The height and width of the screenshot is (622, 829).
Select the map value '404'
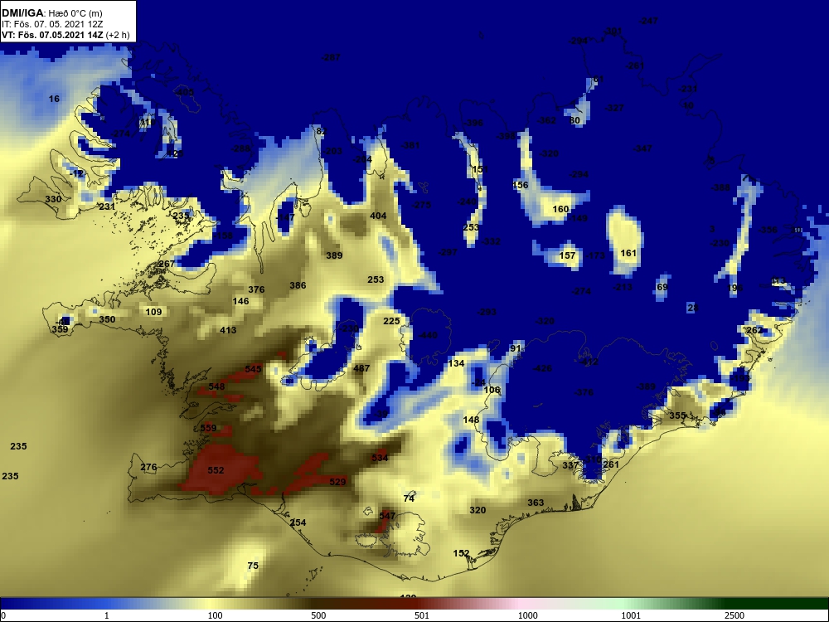click(x=378, y=216)
